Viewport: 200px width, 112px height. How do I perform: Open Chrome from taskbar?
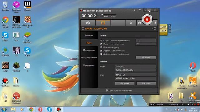(x=31, y=109)
